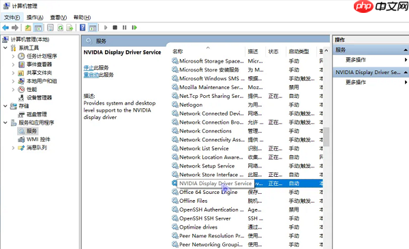Select OpenSSH SSH Server row
Image resolution: width=409 pixels, height=249 pixels.
coord(247,218)
